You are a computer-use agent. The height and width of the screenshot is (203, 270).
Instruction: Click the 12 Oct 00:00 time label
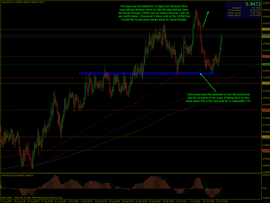click(209, 201)
